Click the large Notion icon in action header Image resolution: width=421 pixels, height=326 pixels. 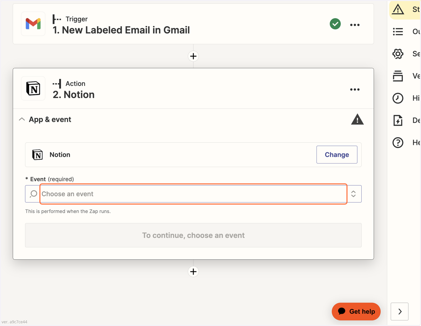pos(33,88)
